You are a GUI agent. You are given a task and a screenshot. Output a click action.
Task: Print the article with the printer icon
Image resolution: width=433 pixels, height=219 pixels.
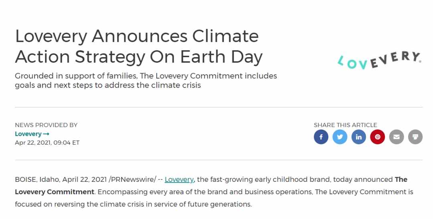click(415, 137)
